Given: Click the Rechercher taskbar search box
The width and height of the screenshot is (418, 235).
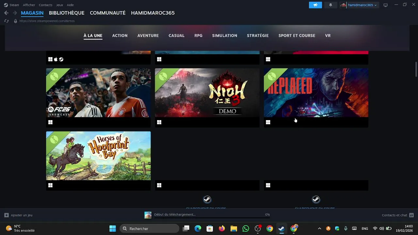Looking at the screenshot, I should pos(149,228).
